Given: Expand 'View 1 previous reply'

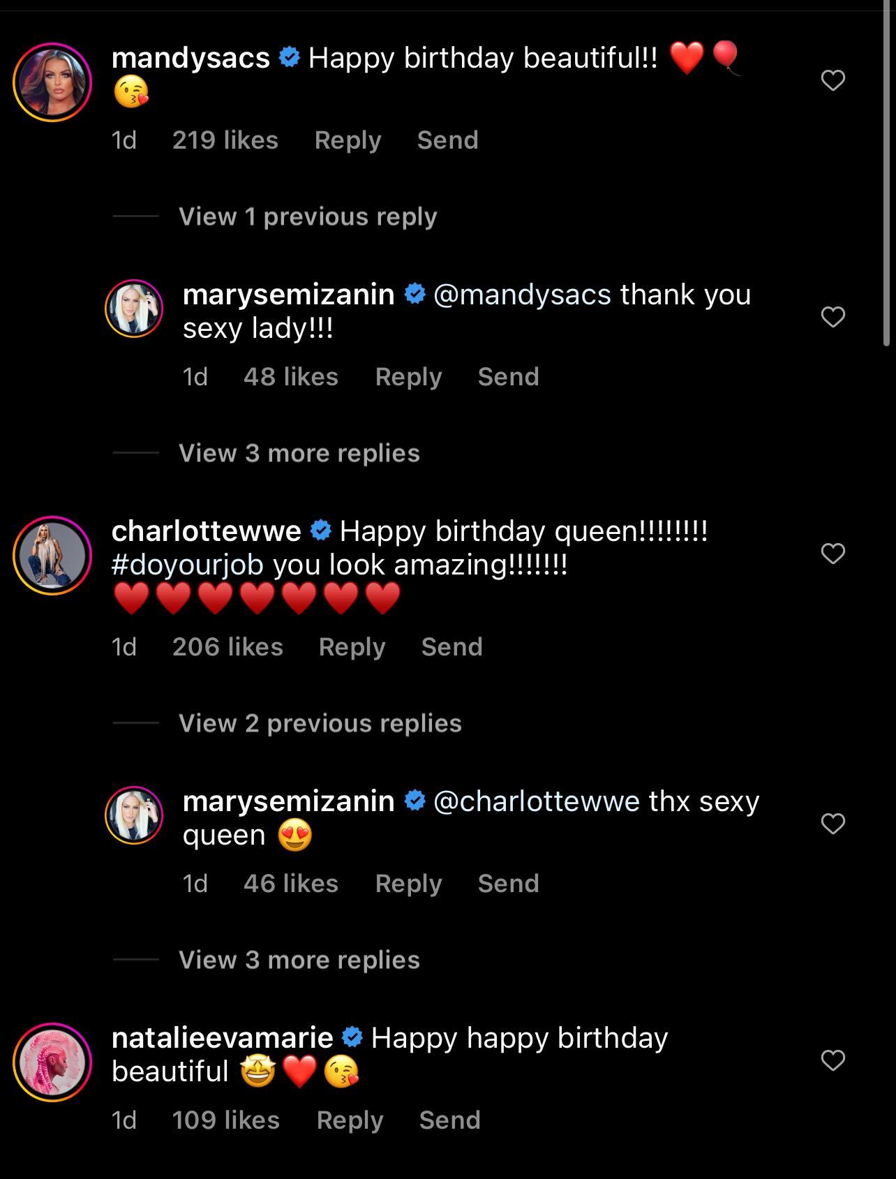Looking at the screenshot, I should coord(308,216).
